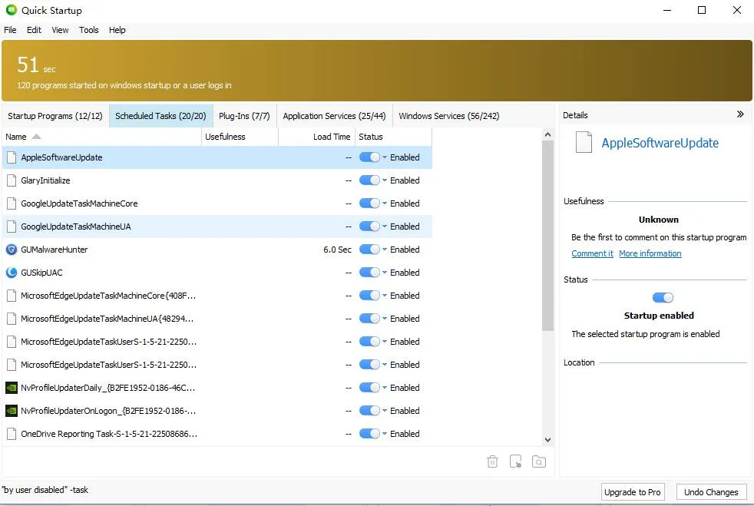Open the Edit menu

click(x=34, y=30)
